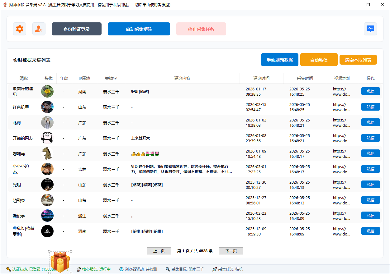Image resolution: width=390 pixels, height=274 pixels.
Task: Send 私信 to 北海
Action: pyautogui.click(x=371, y=122)
